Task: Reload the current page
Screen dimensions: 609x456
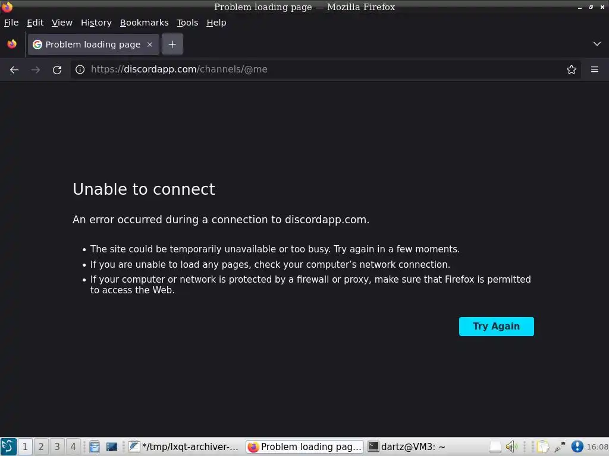Action: (57, 70)
